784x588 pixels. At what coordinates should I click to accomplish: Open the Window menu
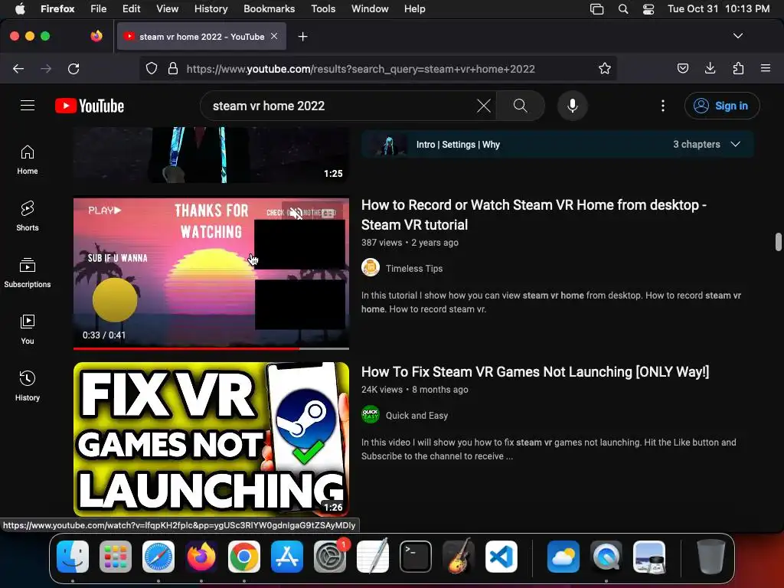(370, 8)
